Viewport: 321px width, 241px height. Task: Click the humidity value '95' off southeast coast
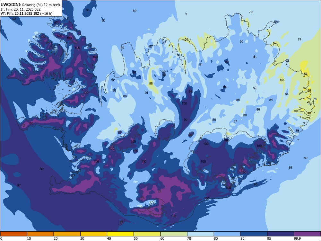(x=256, y=184)
